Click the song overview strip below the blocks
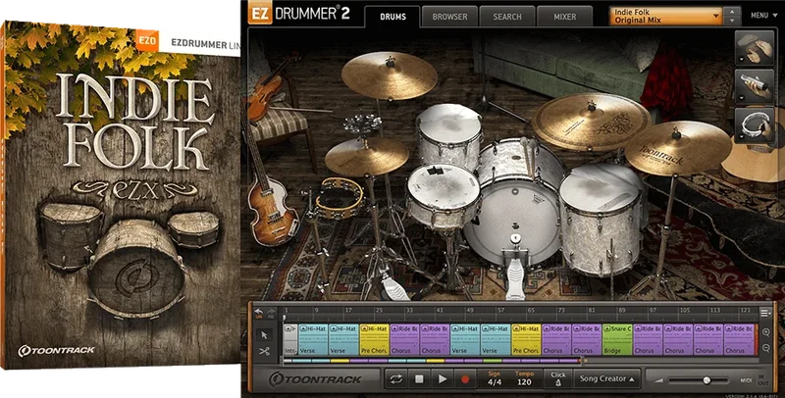This screenshot has height=398, width=785. (x=433, y=360)
